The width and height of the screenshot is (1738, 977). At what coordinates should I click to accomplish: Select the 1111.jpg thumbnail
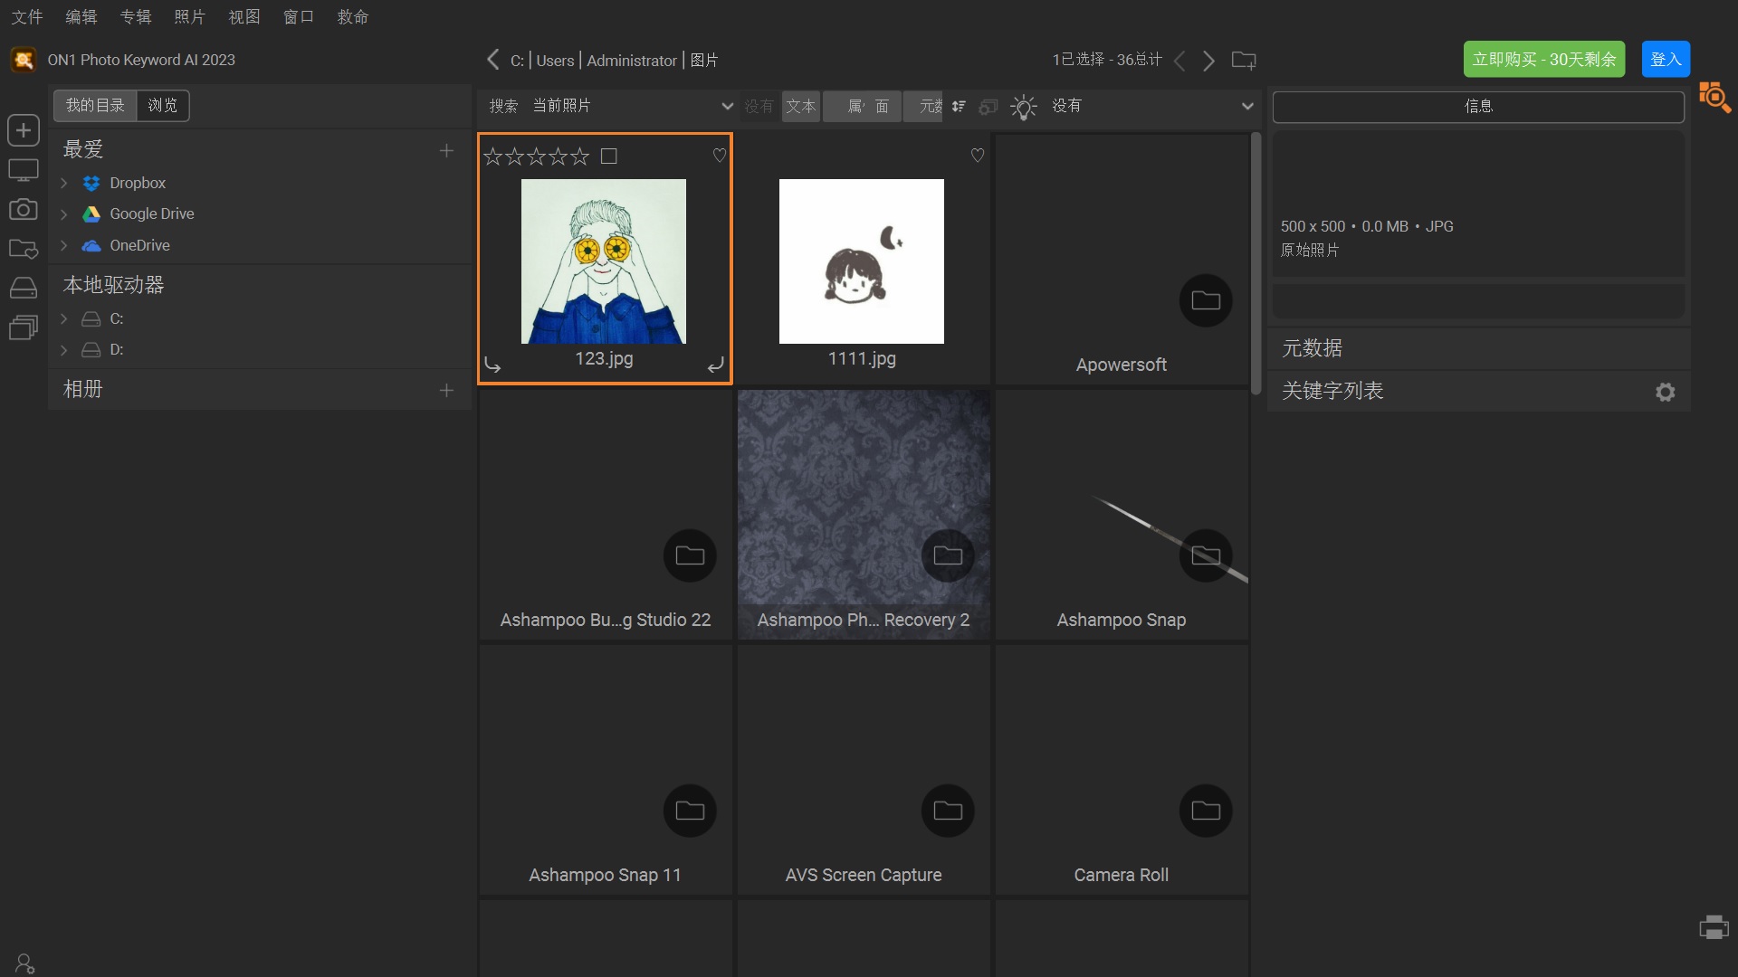coord(862,261)
